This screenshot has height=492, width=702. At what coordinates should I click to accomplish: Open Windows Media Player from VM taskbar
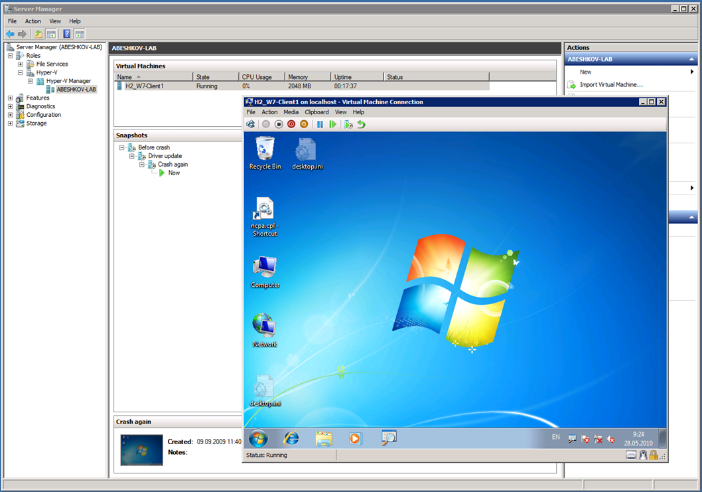(355, 438)
